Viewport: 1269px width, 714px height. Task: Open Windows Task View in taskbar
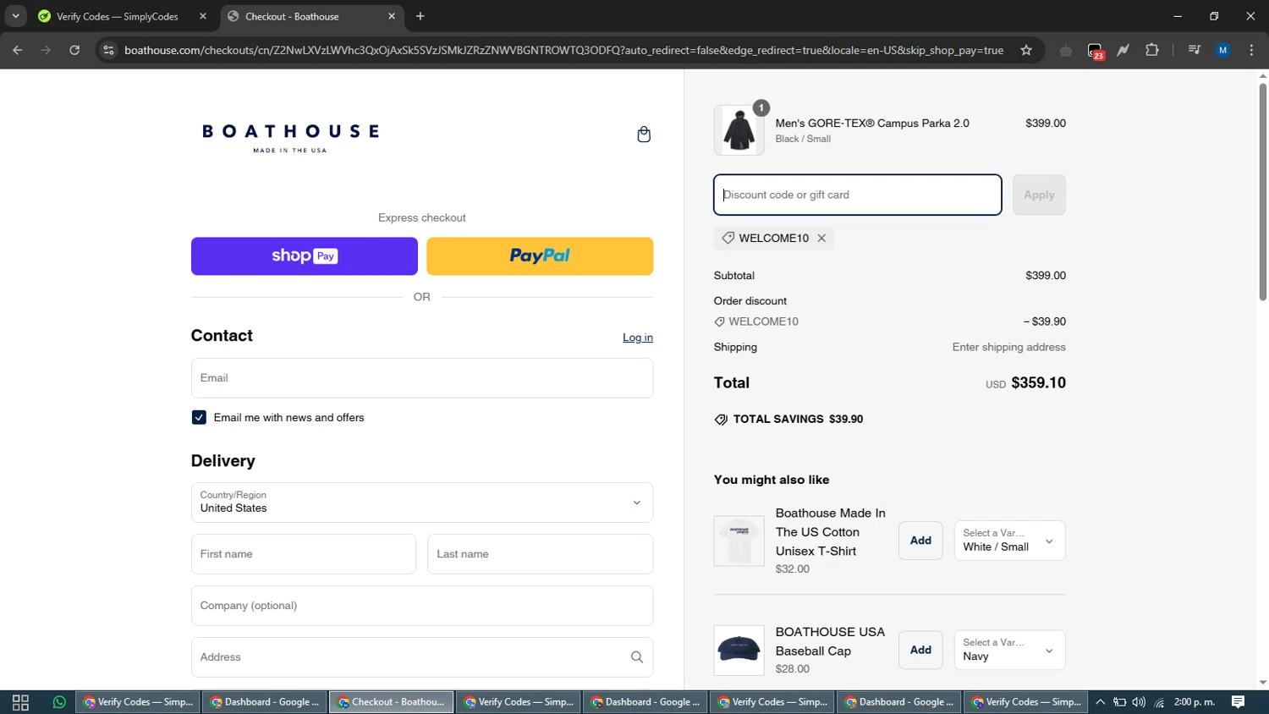(x=20, y=702)
